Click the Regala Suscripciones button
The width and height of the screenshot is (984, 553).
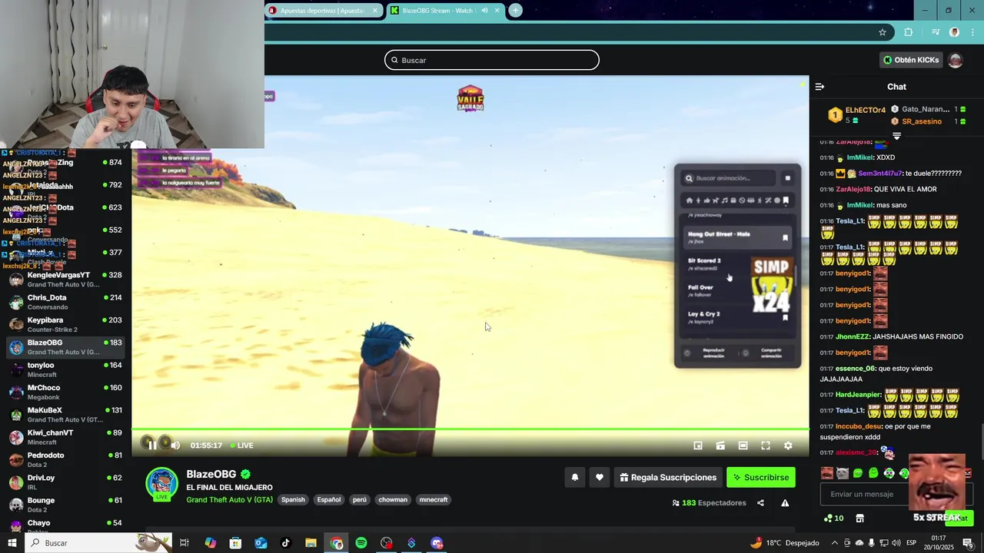pyautogui.click(x=667, y=477)
